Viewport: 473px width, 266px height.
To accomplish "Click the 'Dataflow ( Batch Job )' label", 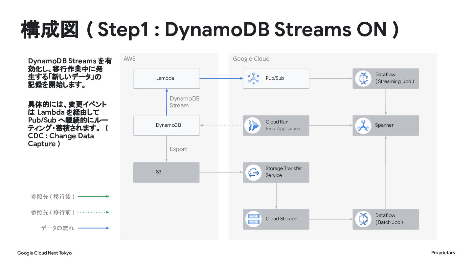I will (x=389, y=219).
